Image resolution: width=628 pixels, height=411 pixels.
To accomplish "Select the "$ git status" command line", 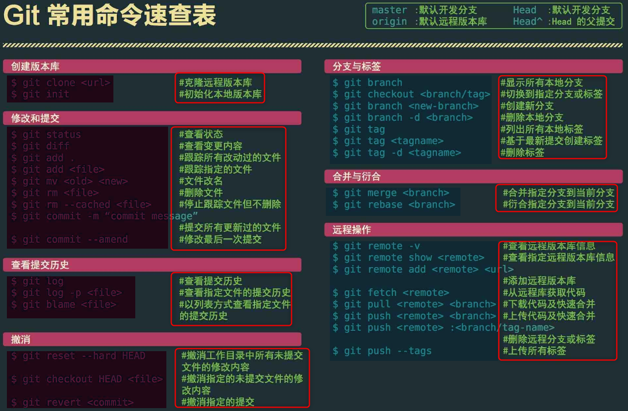I will (46, 135).
